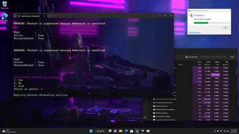This screenshot has height=134, width=239.
Task: Click the Antimalware Service Executable process icon
Action: 154,99
